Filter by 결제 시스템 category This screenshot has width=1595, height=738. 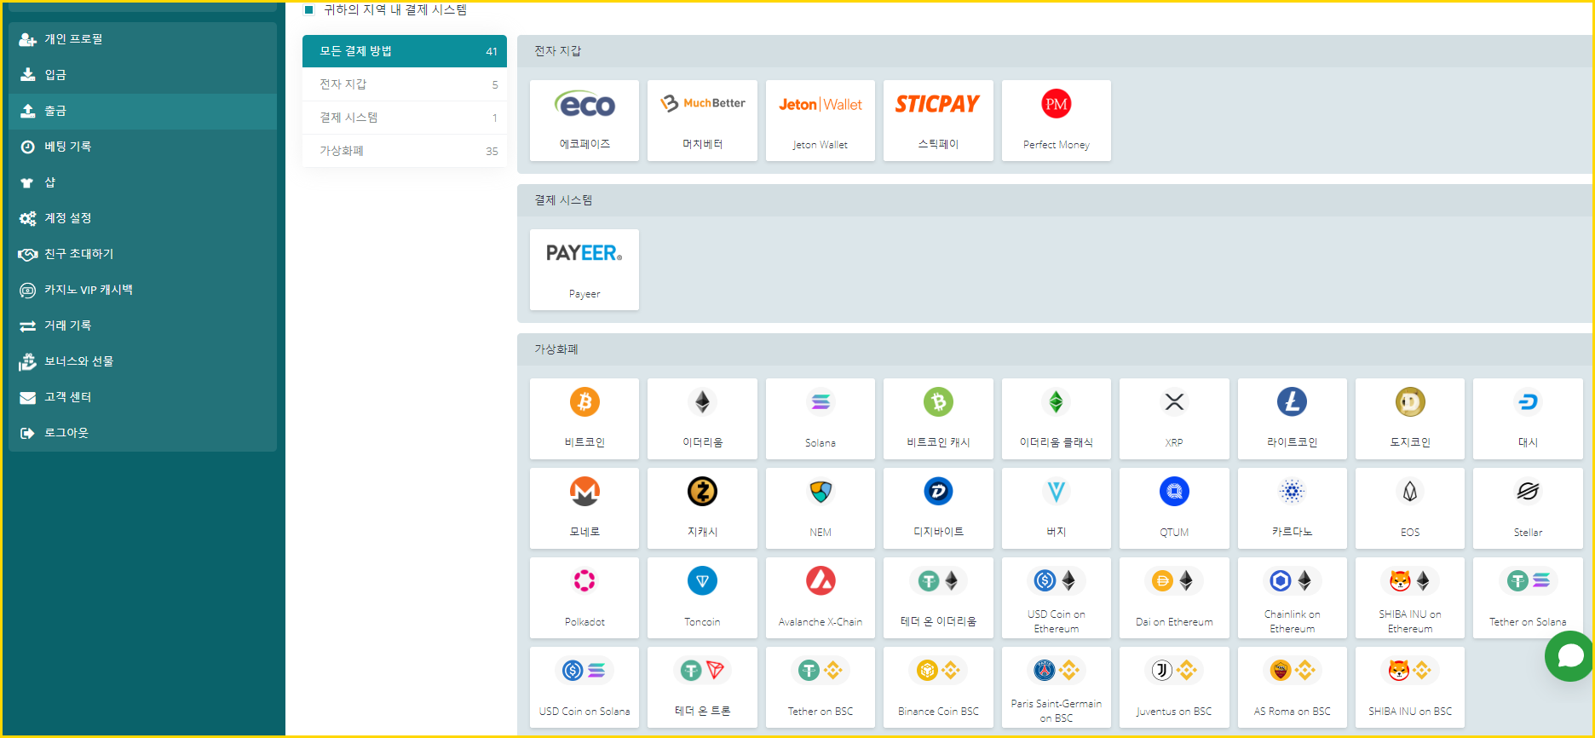[405, 118]
